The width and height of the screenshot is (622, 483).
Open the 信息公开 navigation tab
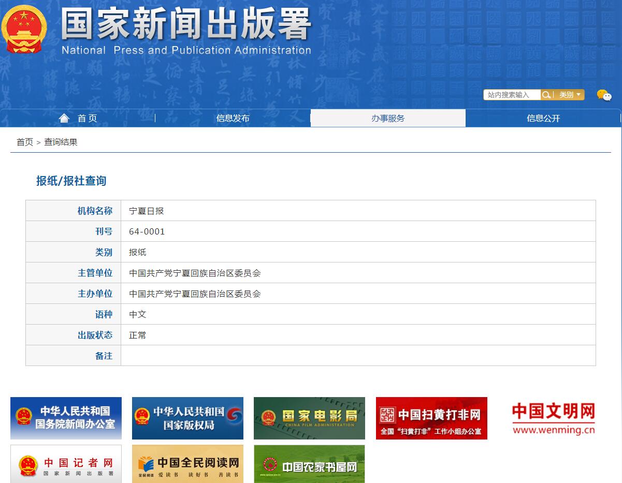[x=543, y=118]
